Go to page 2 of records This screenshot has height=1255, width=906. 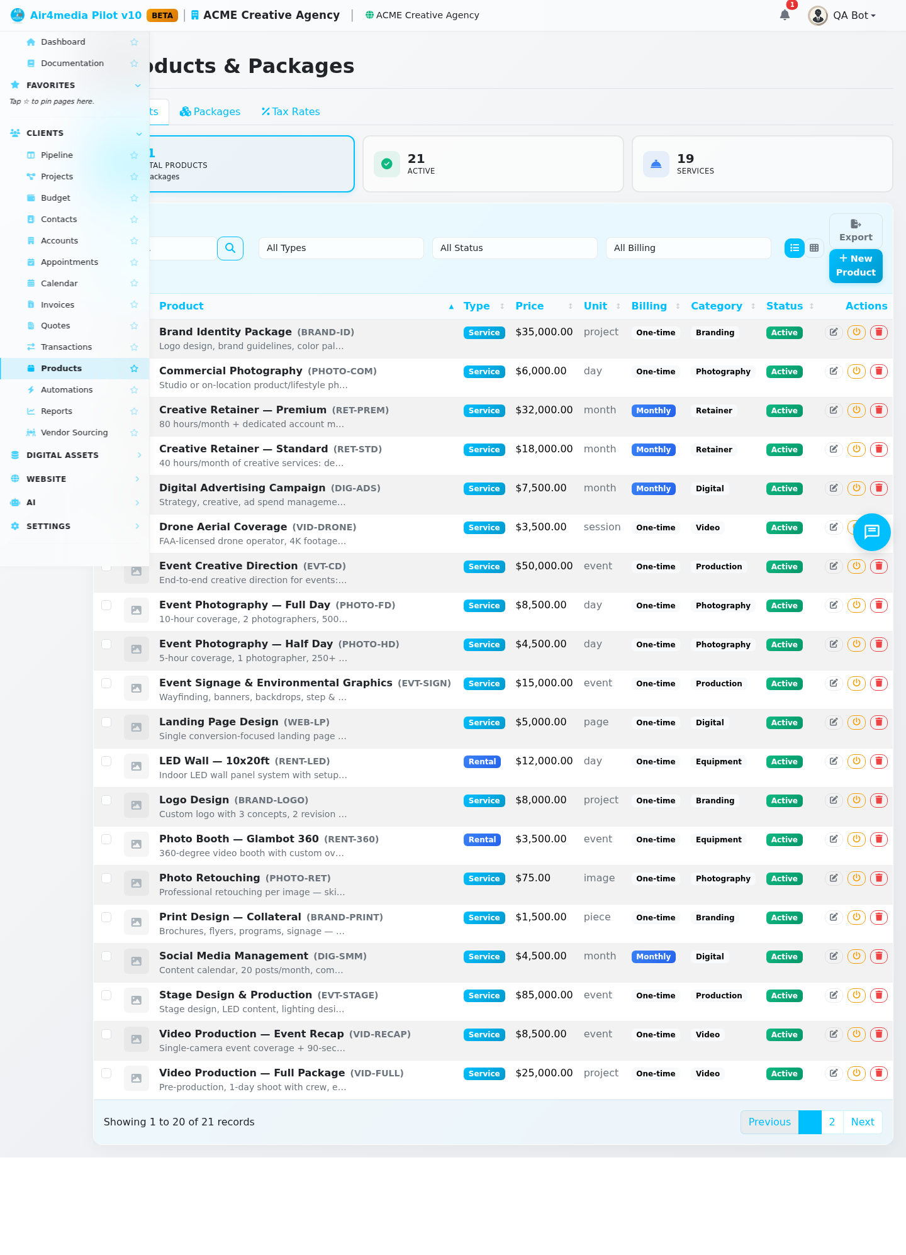tap(832, 1122)
